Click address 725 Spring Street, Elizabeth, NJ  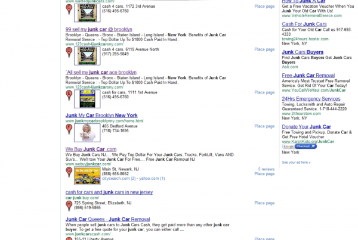click(x=103, y=203)
